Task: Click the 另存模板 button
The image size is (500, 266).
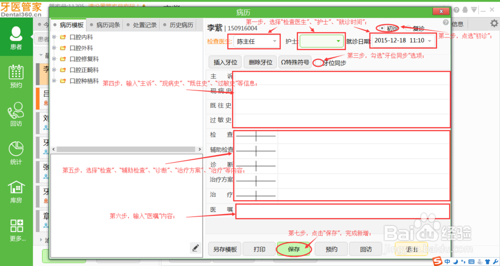Action: [x=225, y=249]
